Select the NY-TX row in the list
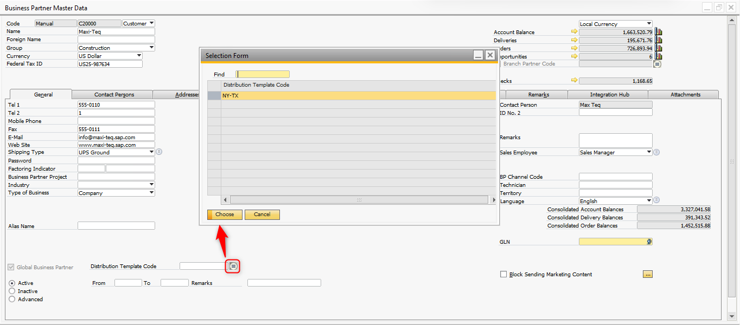Screen dimensions: 740x325 pos(358,95)
